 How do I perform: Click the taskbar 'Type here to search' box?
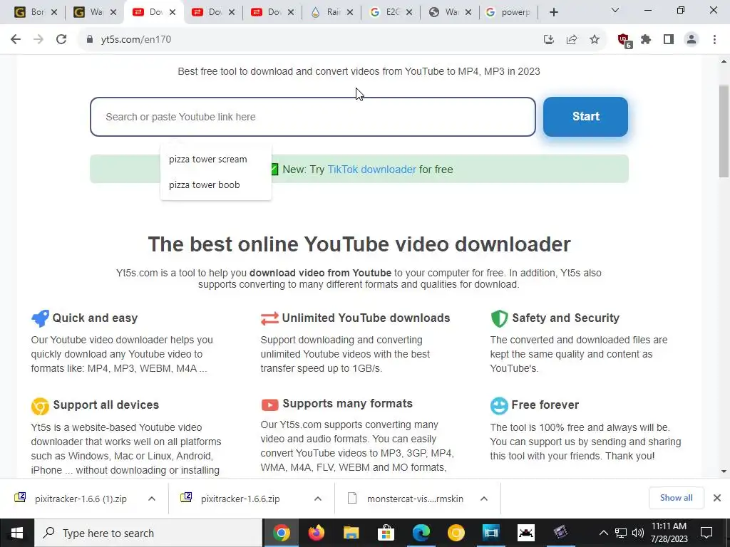148,533
